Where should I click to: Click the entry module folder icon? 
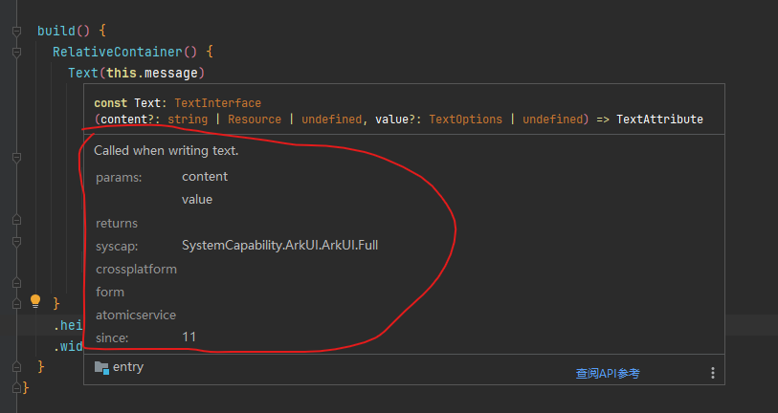tap(101, 367)
